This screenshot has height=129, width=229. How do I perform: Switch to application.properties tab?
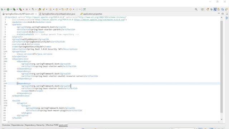93,14
